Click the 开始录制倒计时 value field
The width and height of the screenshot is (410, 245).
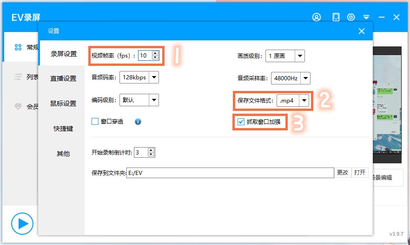141,152
